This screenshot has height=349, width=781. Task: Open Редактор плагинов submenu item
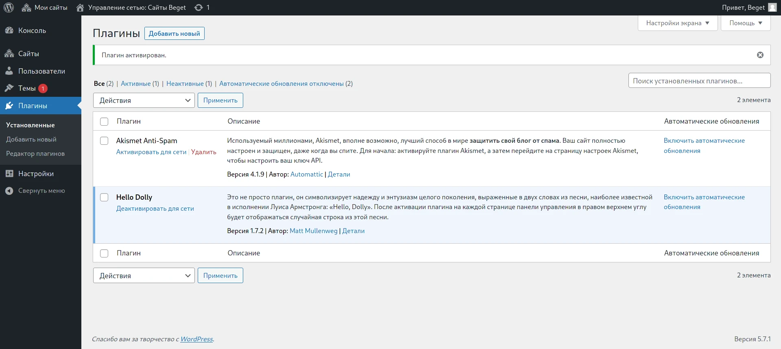coord(35,154)
